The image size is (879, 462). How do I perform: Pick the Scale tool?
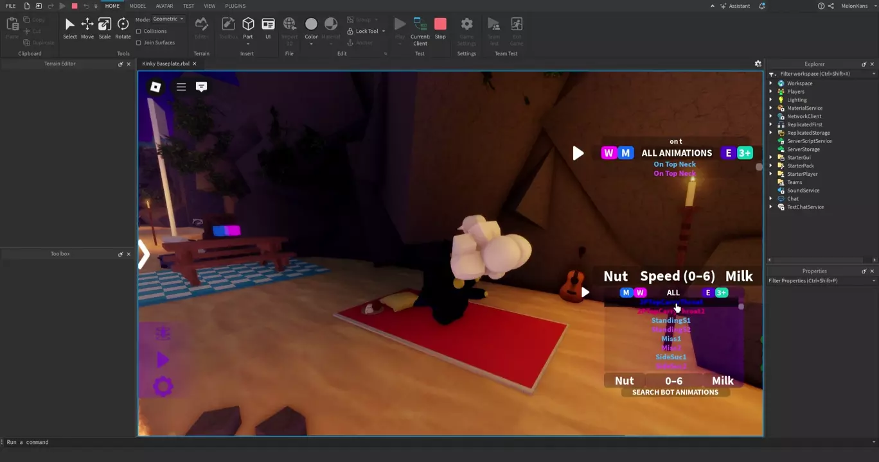[x=104, y=28]
